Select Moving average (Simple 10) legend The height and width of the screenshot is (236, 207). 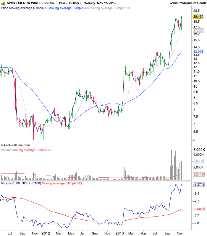click(x=110, y=8)
